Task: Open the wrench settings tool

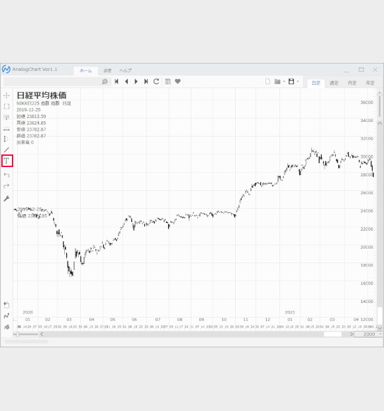Action: (7, 198)
